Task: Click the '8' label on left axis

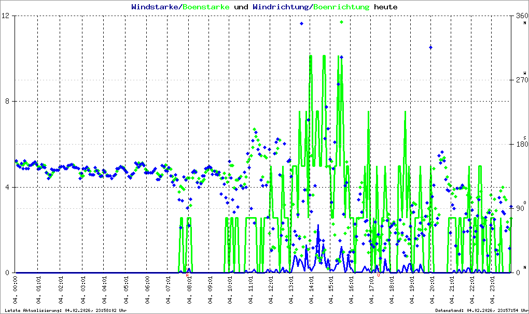Action: [x=9, y=102]
